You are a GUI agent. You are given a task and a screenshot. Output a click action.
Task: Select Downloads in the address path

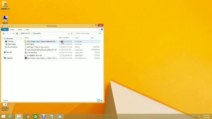(x=37, y=33)
